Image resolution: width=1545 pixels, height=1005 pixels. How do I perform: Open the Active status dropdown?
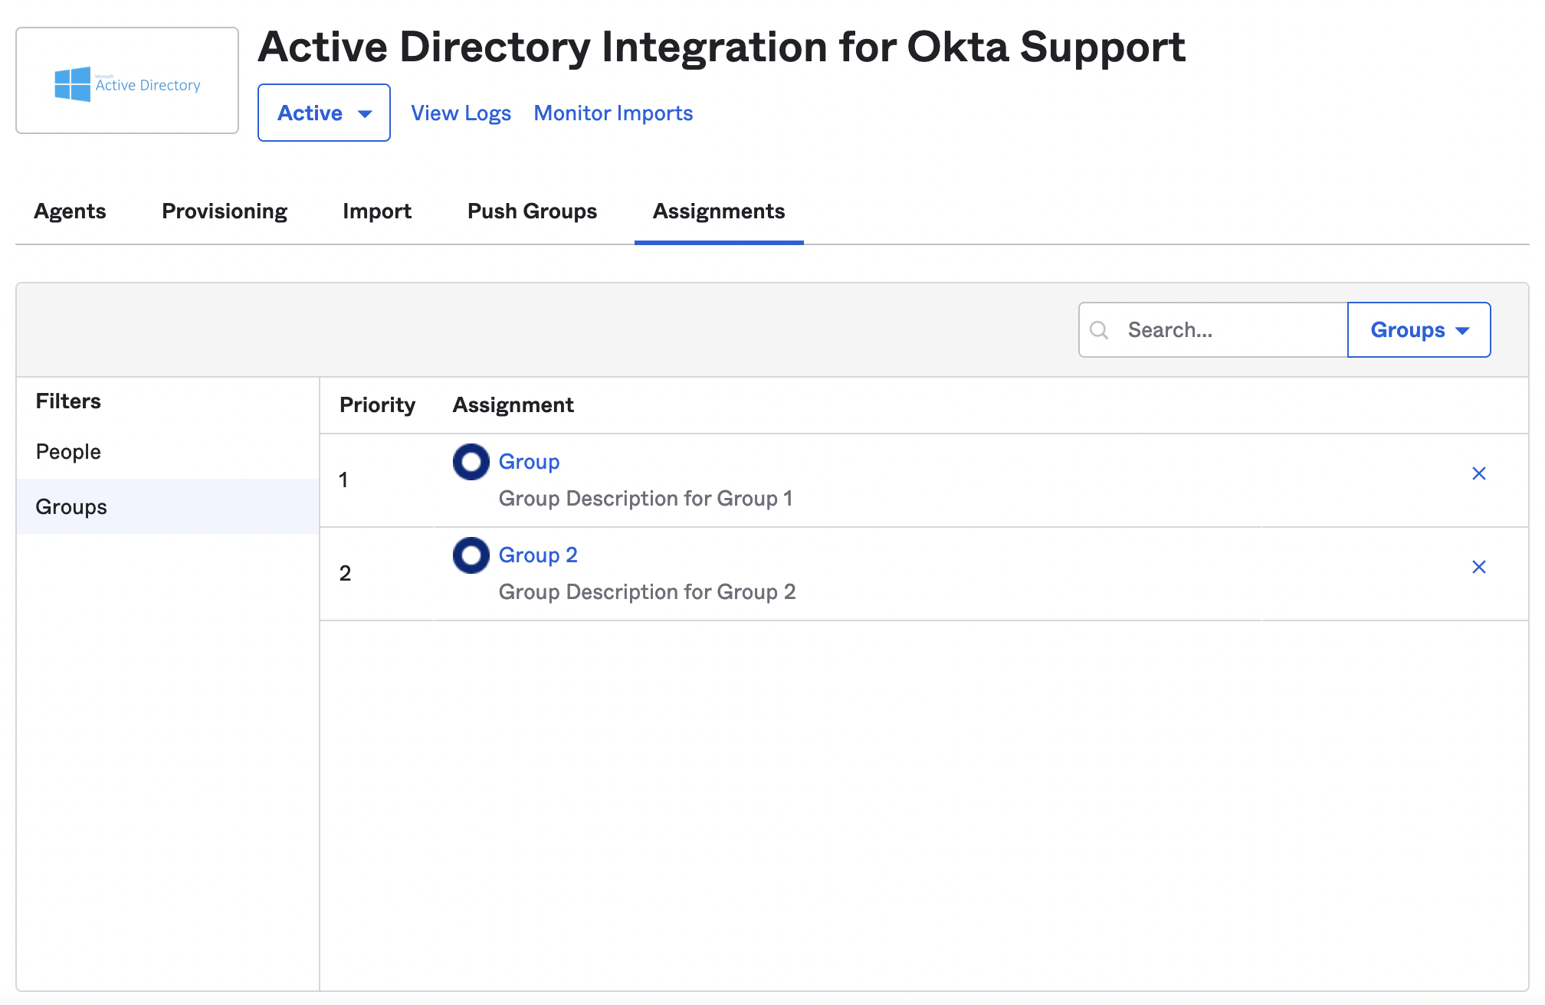pyautogui.click(x=323, y=112)
